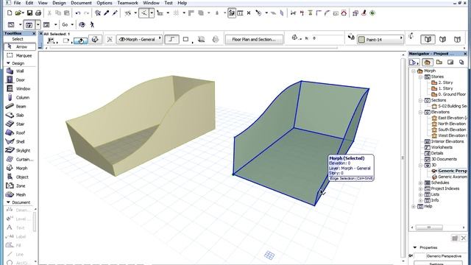The image size is (471, 265).
Task: Collapse the Document toolbox section
Action: pos(8,202)
